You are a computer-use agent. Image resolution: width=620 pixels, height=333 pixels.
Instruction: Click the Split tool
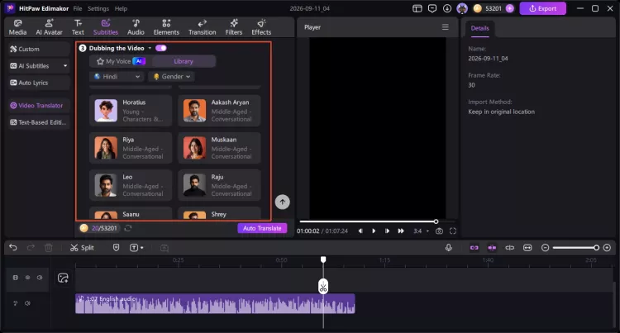coord(82,248)
